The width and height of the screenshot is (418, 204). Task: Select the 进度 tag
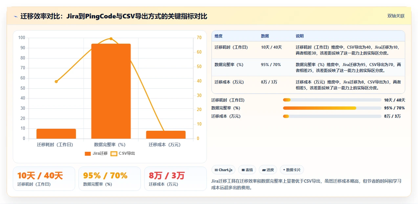268,170
